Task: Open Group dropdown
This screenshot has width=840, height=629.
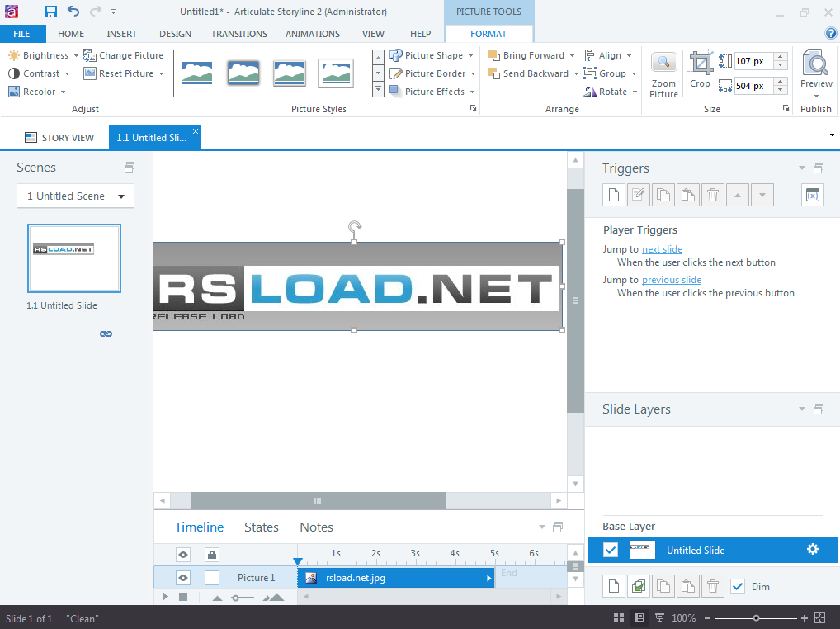Action: (610, 73)
